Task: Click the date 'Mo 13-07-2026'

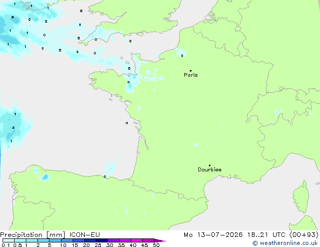Action: 213,235
